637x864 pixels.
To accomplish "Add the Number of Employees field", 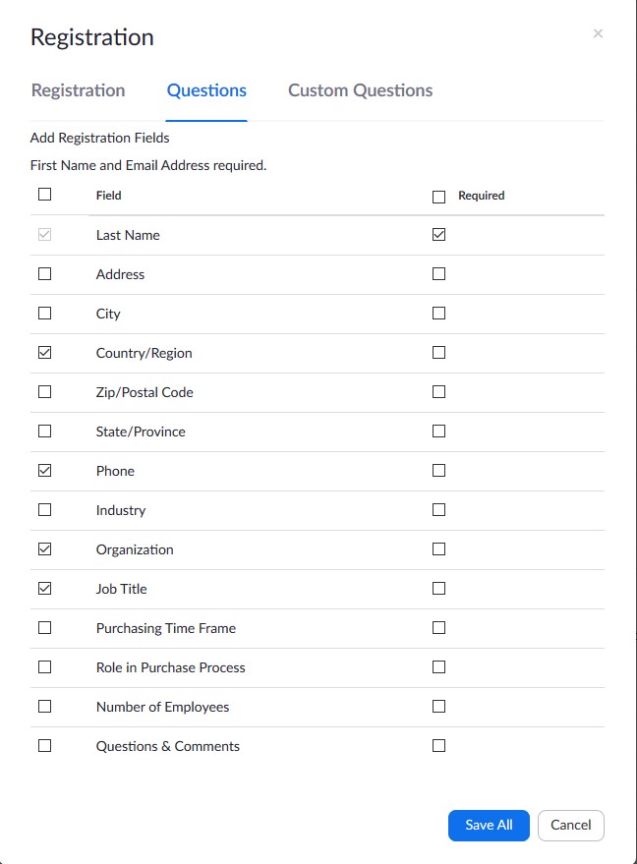I will tap(44, 707).
